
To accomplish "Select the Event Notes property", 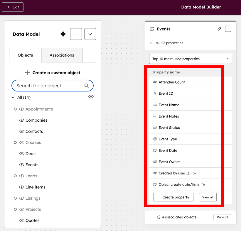I will pos(191,116).
